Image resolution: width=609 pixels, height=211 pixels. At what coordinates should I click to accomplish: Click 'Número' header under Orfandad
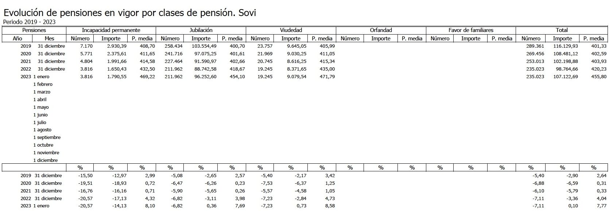pyautogui.click(x=350, y=38)
